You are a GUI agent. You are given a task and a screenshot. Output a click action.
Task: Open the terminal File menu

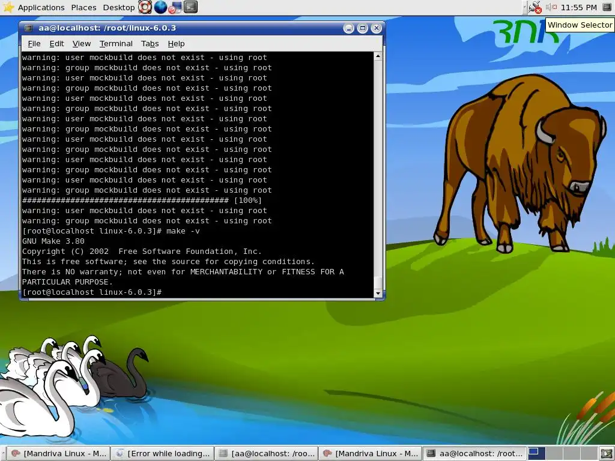34,43
